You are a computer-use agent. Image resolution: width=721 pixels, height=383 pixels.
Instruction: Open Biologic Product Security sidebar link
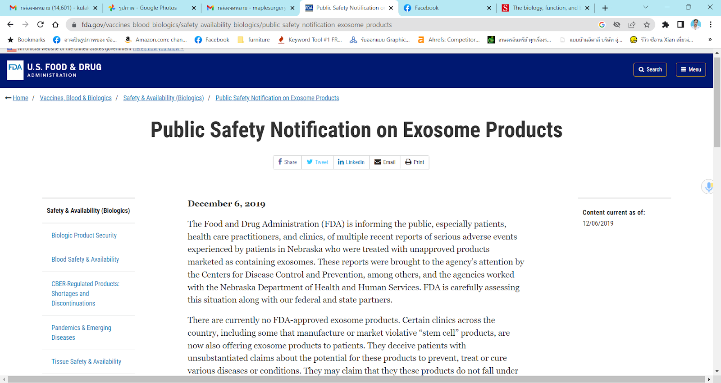84,235
